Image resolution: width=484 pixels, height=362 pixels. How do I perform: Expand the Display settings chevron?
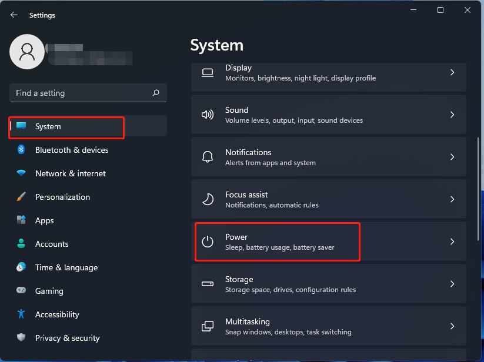[452, 72]
